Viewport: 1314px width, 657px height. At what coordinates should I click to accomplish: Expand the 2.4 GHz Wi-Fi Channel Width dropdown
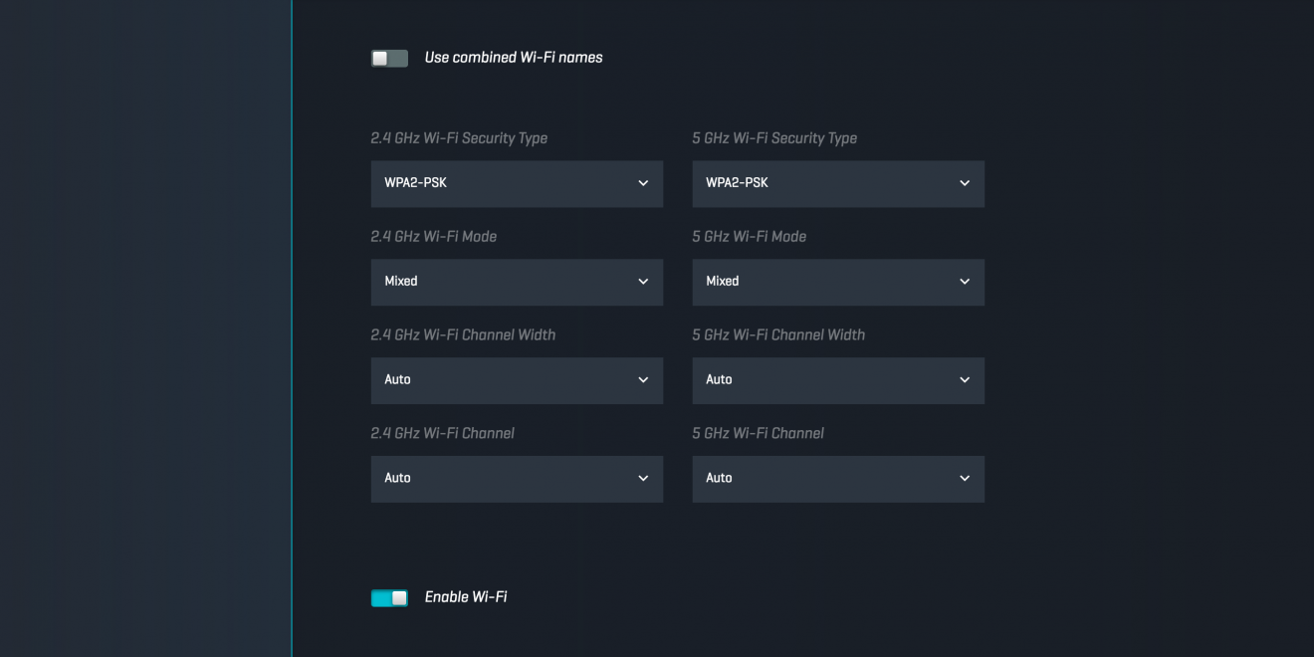[x=517, y=380]
